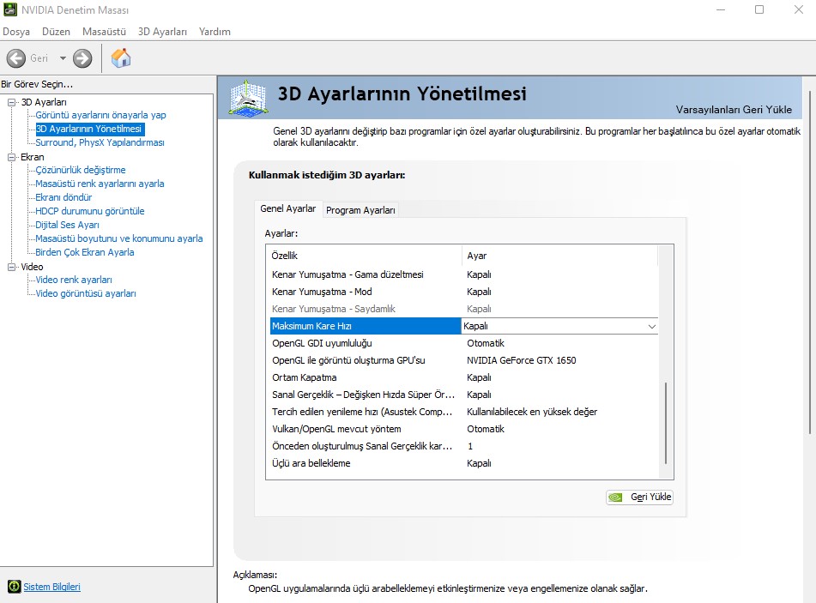
Task: Select OpenGL ile görüntü oluşturma GPU'su row
Action: [x=463, y=360]
